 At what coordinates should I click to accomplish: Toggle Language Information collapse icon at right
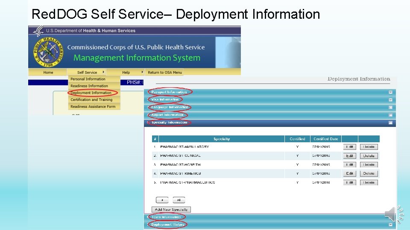point(390,107)
